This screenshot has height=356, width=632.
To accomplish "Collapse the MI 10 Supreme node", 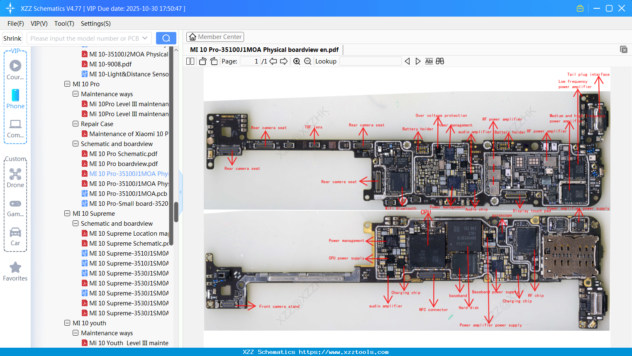I will (x=67, y=213).
